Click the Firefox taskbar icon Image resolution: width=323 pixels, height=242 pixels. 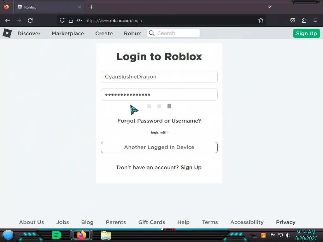pos(81,235)
